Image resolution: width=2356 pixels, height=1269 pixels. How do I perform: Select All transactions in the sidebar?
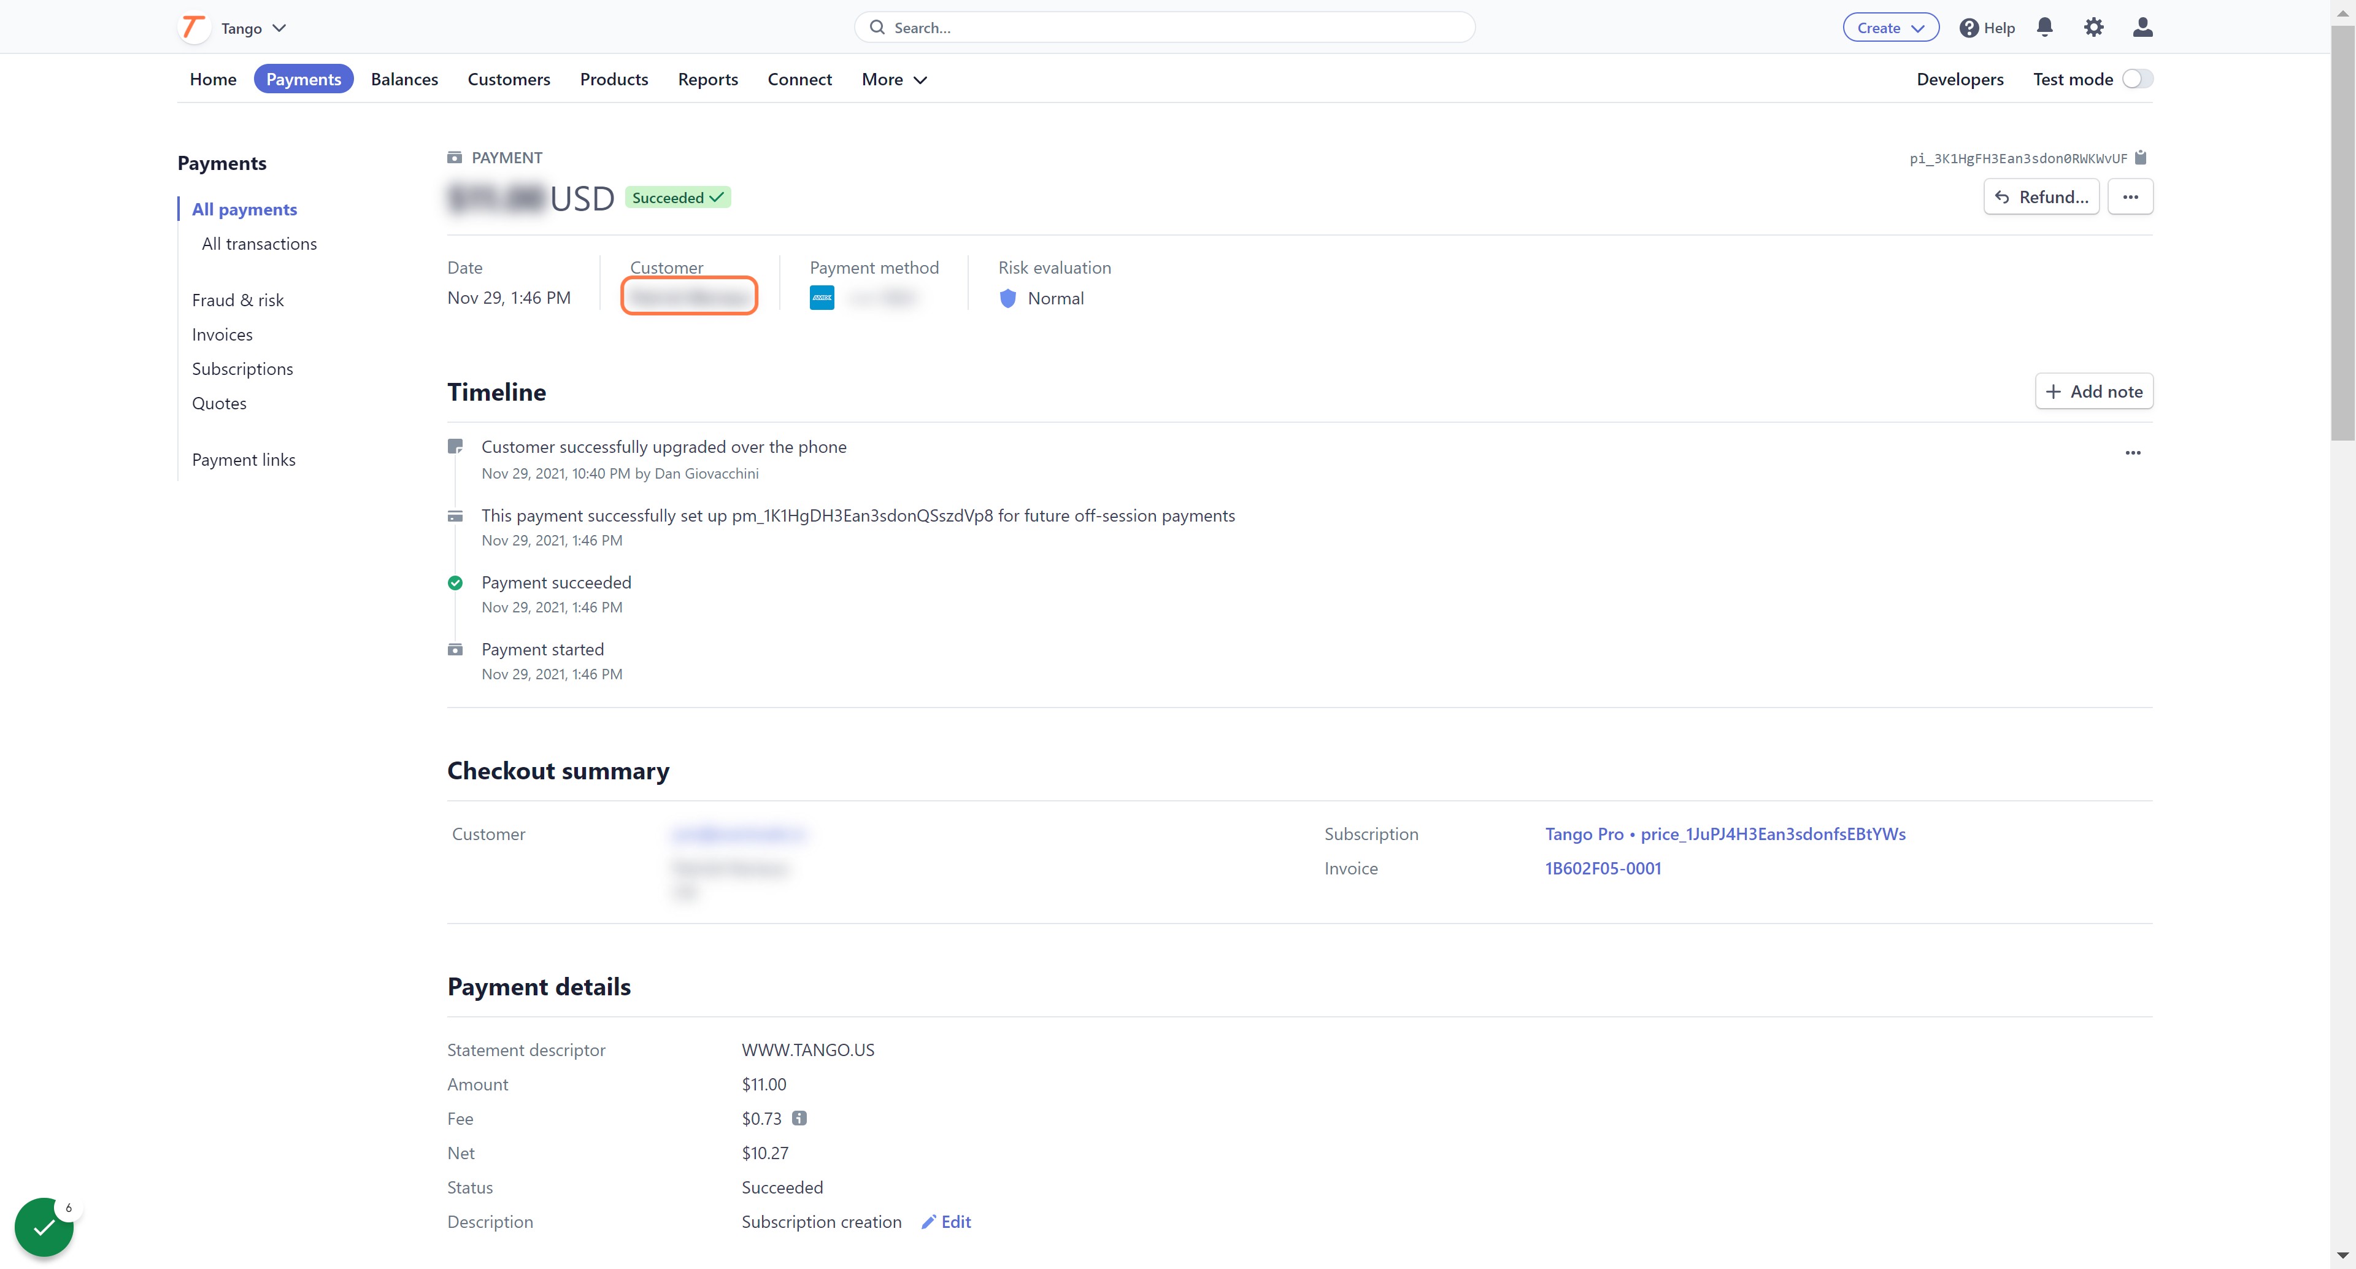click(259, 244)
